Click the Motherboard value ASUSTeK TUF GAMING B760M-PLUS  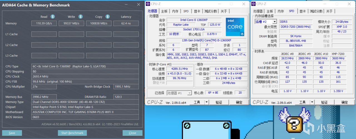pos(85,112)
